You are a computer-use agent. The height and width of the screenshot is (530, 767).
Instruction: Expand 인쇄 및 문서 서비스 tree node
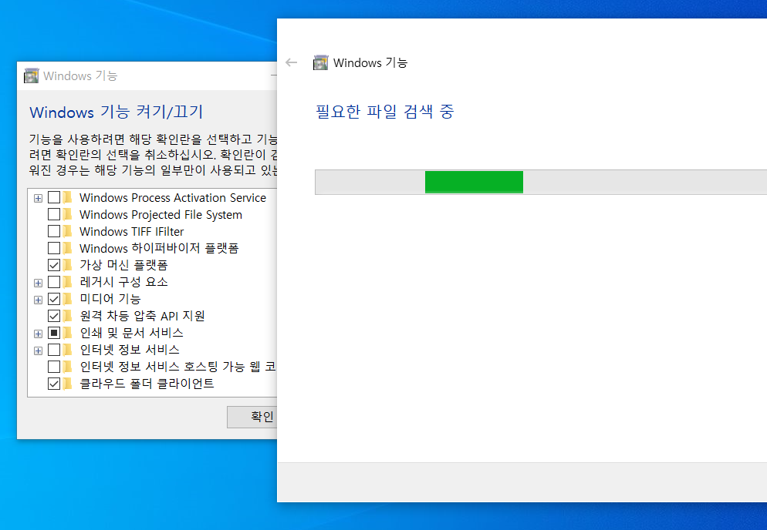coord(38,334)
